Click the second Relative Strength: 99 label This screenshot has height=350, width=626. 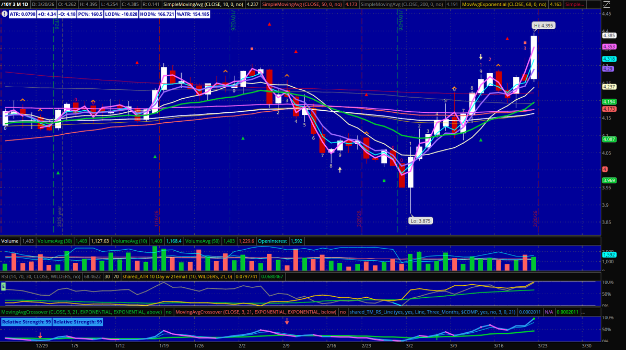coord(78,322)
